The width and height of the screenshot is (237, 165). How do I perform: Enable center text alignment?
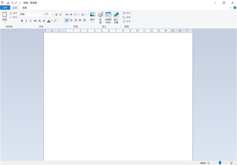coord(71,20)
